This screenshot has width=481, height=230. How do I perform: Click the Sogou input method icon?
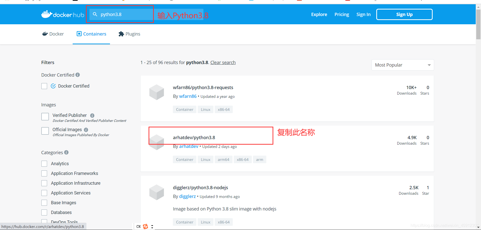point(145,226)
